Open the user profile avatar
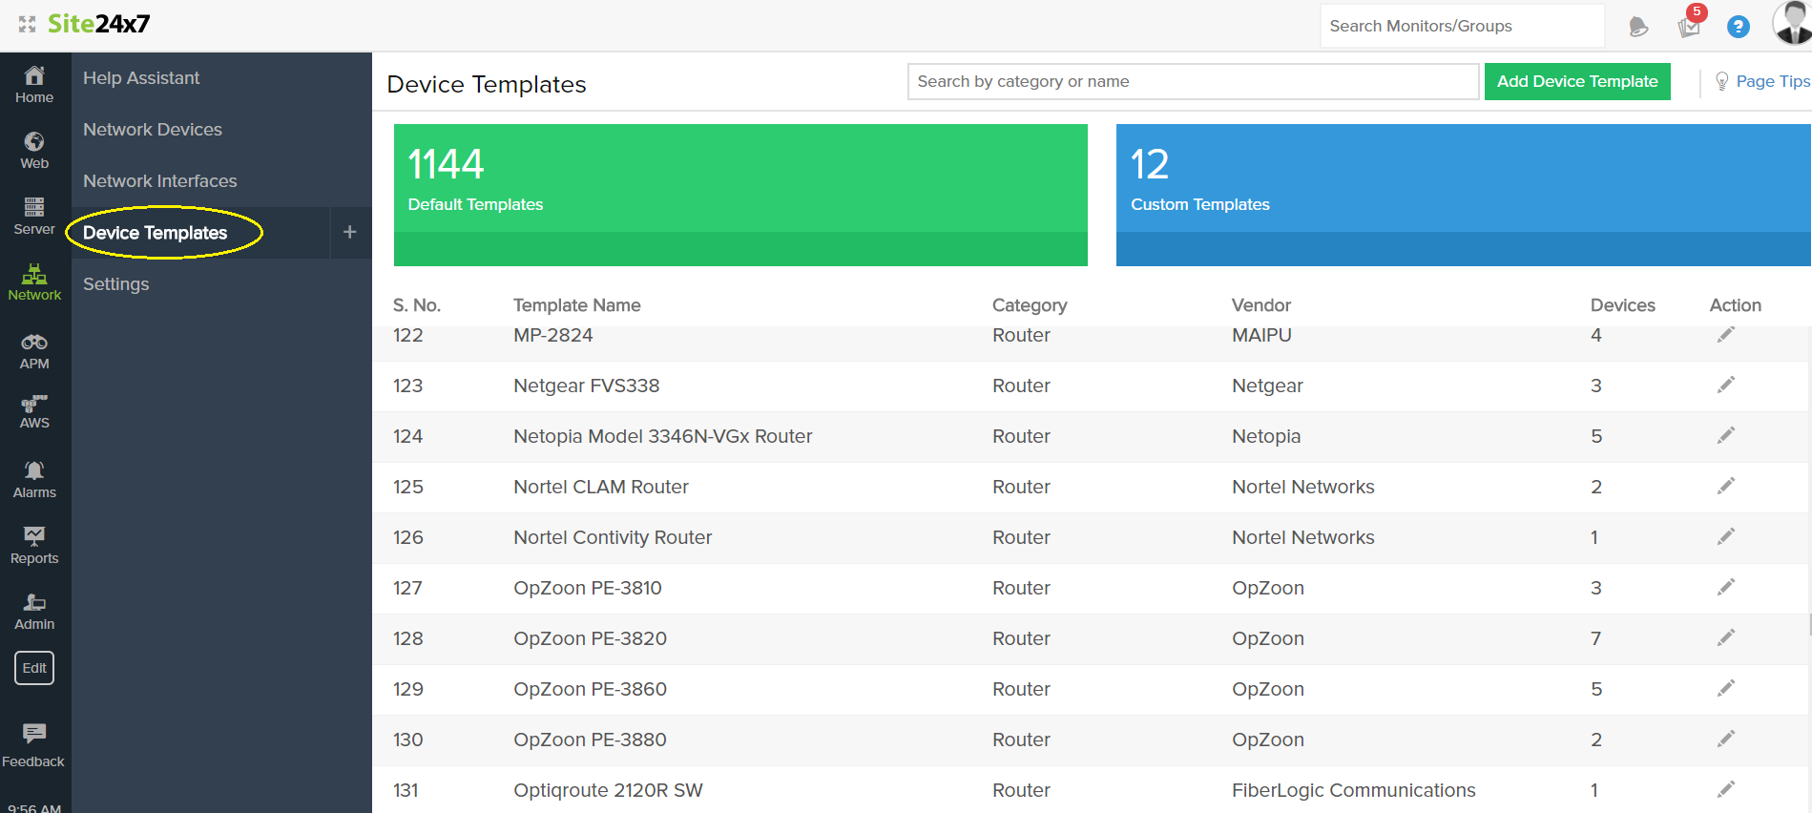1812x813 pixels. coord(1791,23)
